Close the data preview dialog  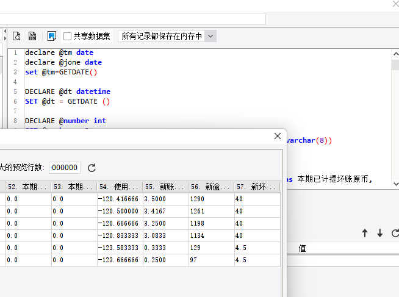(x=278, y=136)
